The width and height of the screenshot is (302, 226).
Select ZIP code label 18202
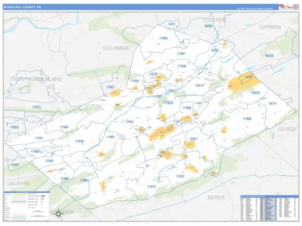(x=208, y=26)
